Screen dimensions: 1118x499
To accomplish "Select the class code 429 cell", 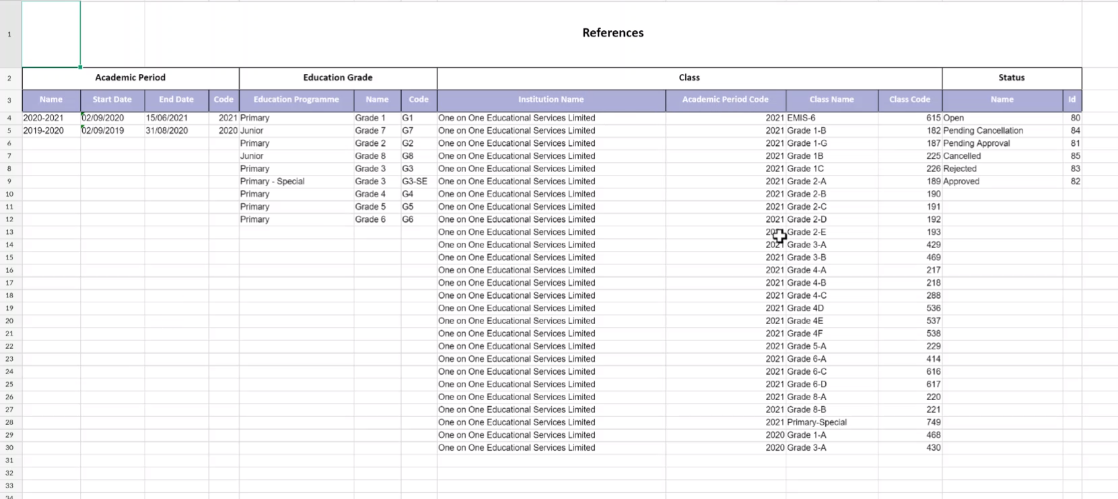I will coord(910,245).
